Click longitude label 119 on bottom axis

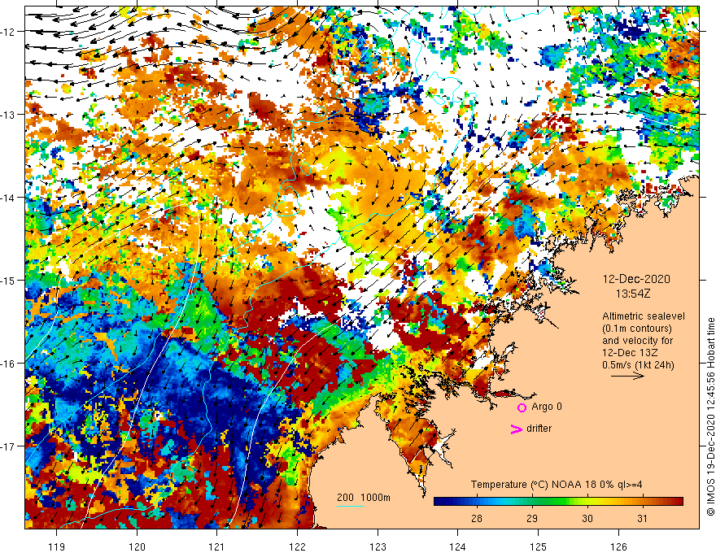57,546
